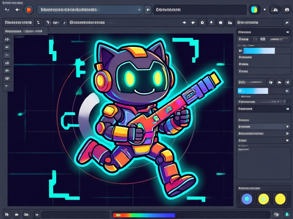The height and width of the screenshot is (219, 293).
Task: Open the tab just below the second toolbar's left end
Action: pos(25,31)
